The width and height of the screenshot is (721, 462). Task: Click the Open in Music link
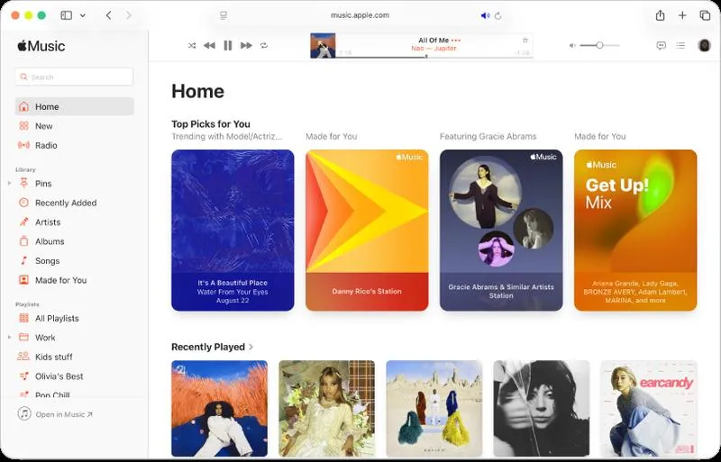click(x=56, y=414)
